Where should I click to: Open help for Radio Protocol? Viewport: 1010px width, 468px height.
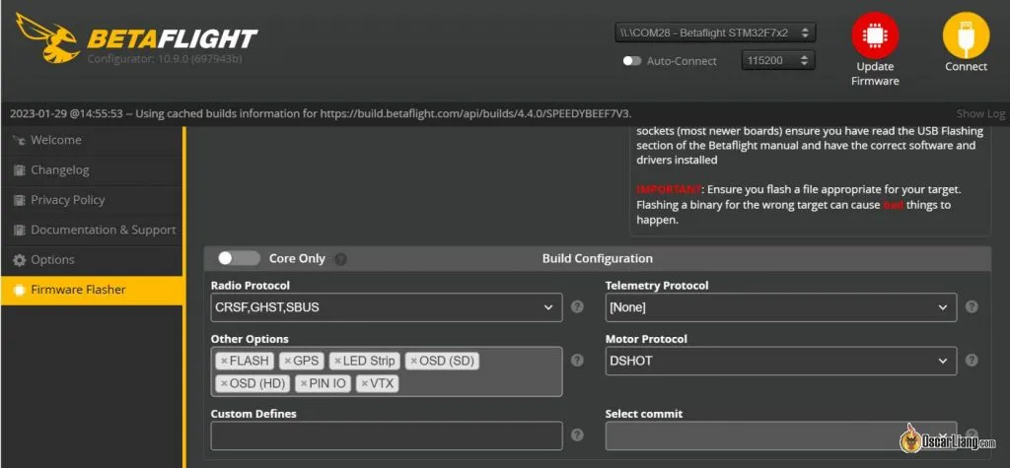pos(577,307)
